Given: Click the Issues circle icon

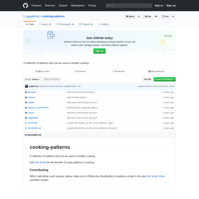Looking at the screenshot, I should click(40, 24).
